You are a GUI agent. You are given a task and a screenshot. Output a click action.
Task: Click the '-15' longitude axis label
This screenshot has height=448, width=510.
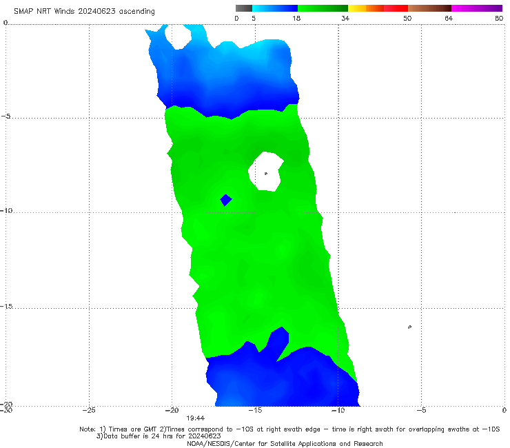(x=255, y=410)
